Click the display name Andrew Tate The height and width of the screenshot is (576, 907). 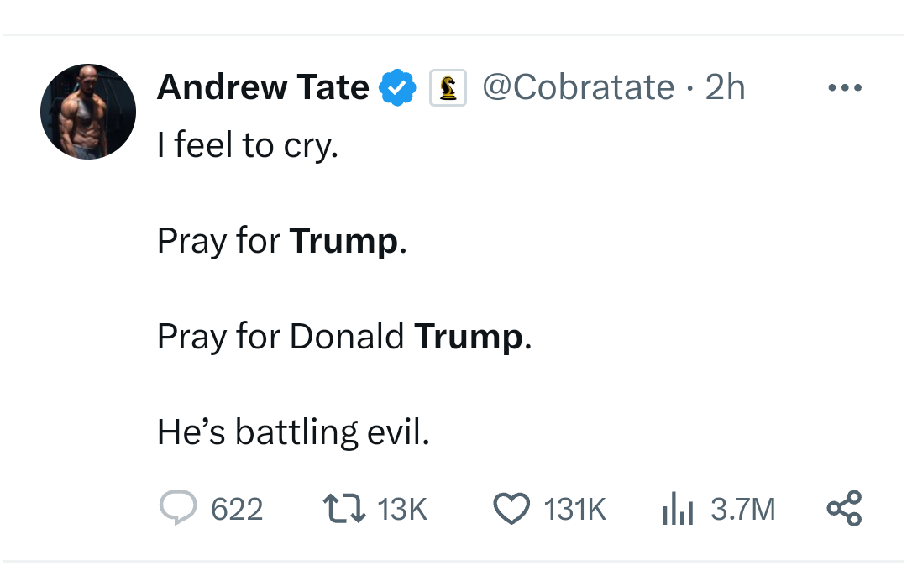(x=263, y=87)
